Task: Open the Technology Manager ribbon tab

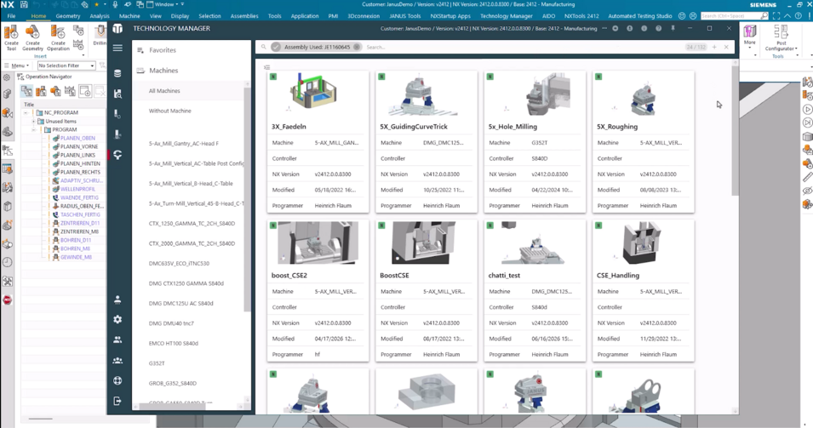Action: pyautogui.click(x=506, y=16)
